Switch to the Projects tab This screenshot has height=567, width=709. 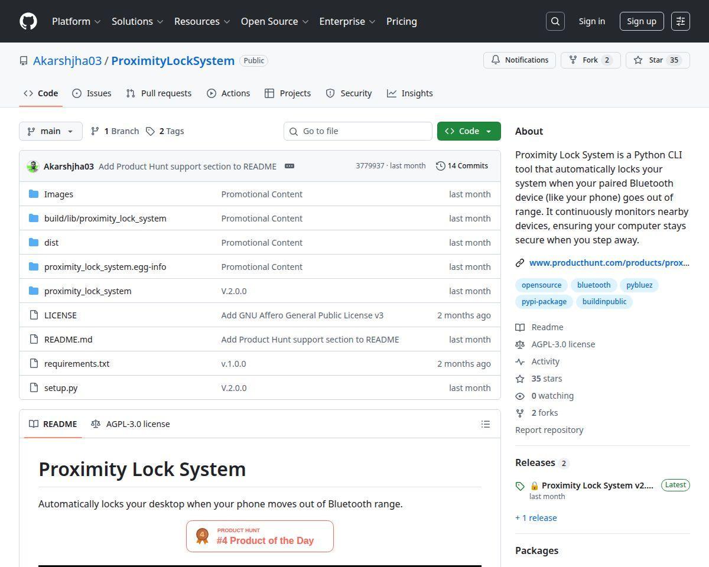[x=288, y=93]
